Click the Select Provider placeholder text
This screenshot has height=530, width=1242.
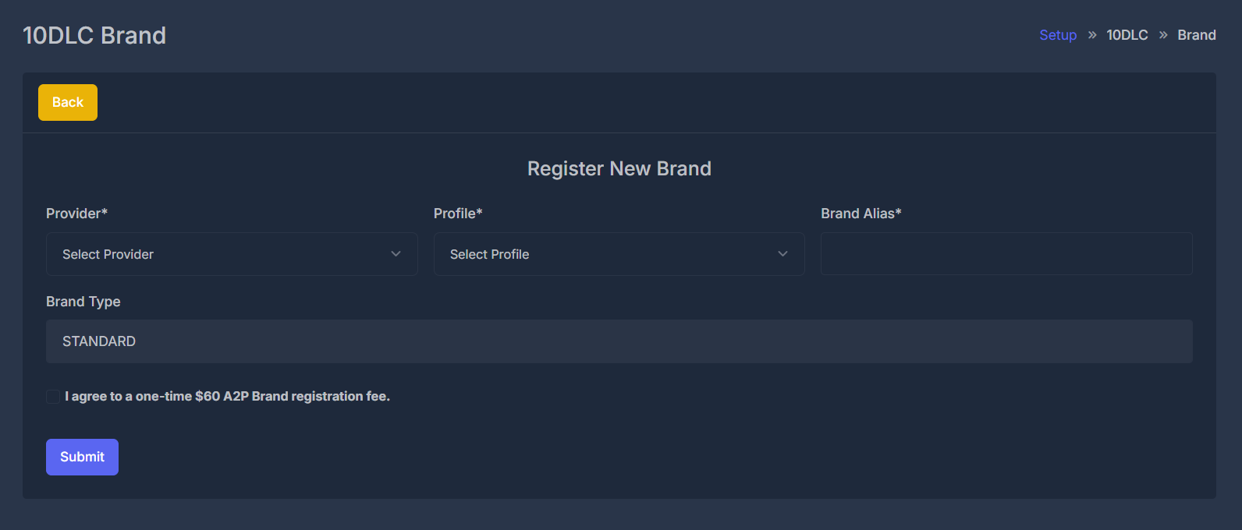108,253
